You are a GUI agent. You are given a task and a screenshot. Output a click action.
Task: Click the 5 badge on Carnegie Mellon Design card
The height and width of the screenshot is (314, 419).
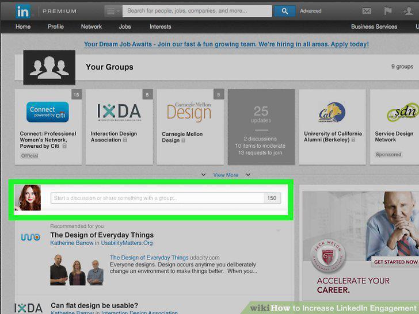pyautogui.click(x=219, y=94)
